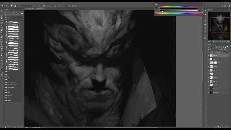Open the symmetry paint butterfly options
Screen dimensions: 231x130
75,6
